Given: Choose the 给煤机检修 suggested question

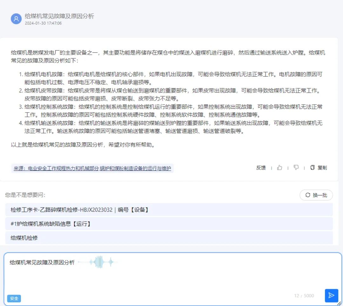Looking at the screenshot, I should click(x=24, y=238).
